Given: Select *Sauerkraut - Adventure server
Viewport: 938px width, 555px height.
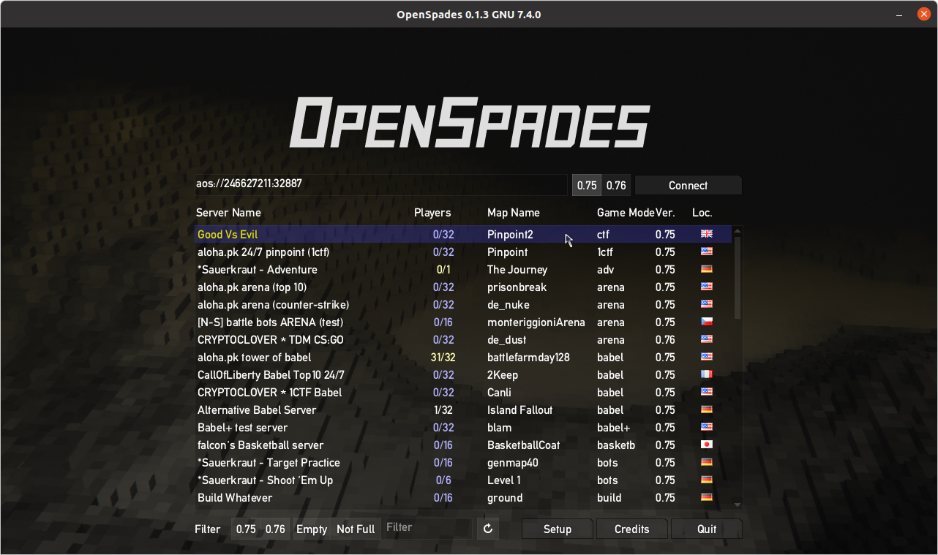Looking at the screenshot, I should click(463, 269).
